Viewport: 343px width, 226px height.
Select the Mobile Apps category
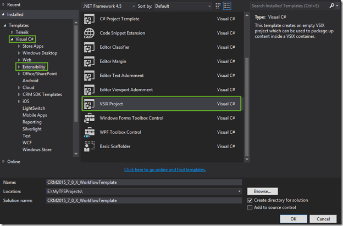pos(35,115)
